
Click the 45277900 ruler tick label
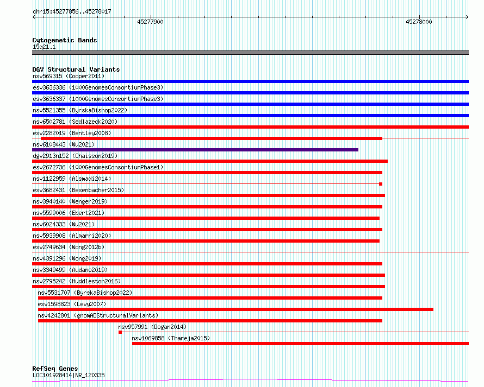point(150,22)
